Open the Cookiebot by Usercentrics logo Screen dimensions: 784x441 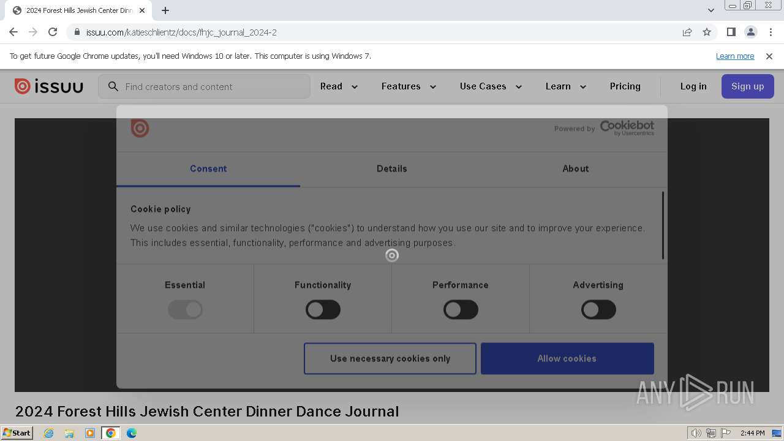(x=627, y=128)
